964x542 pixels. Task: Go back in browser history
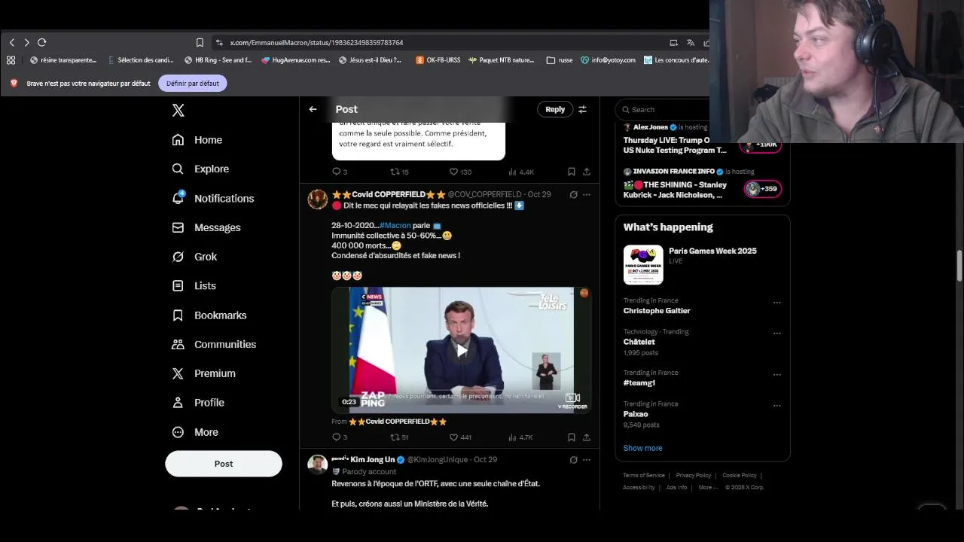pyautogui.click(x=12, y=42)
